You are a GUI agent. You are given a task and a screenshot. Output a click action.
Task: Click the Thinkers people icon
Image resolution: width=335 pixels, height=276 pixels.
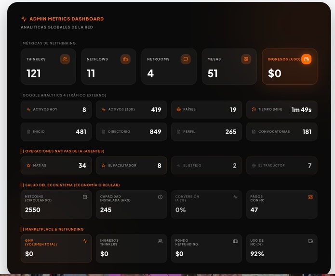point(65,59)
